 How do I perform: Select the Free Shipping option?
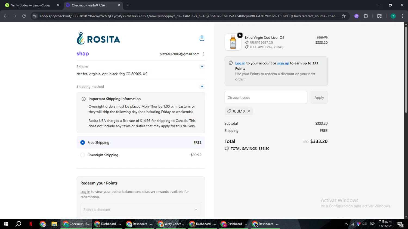click(141, 142)
